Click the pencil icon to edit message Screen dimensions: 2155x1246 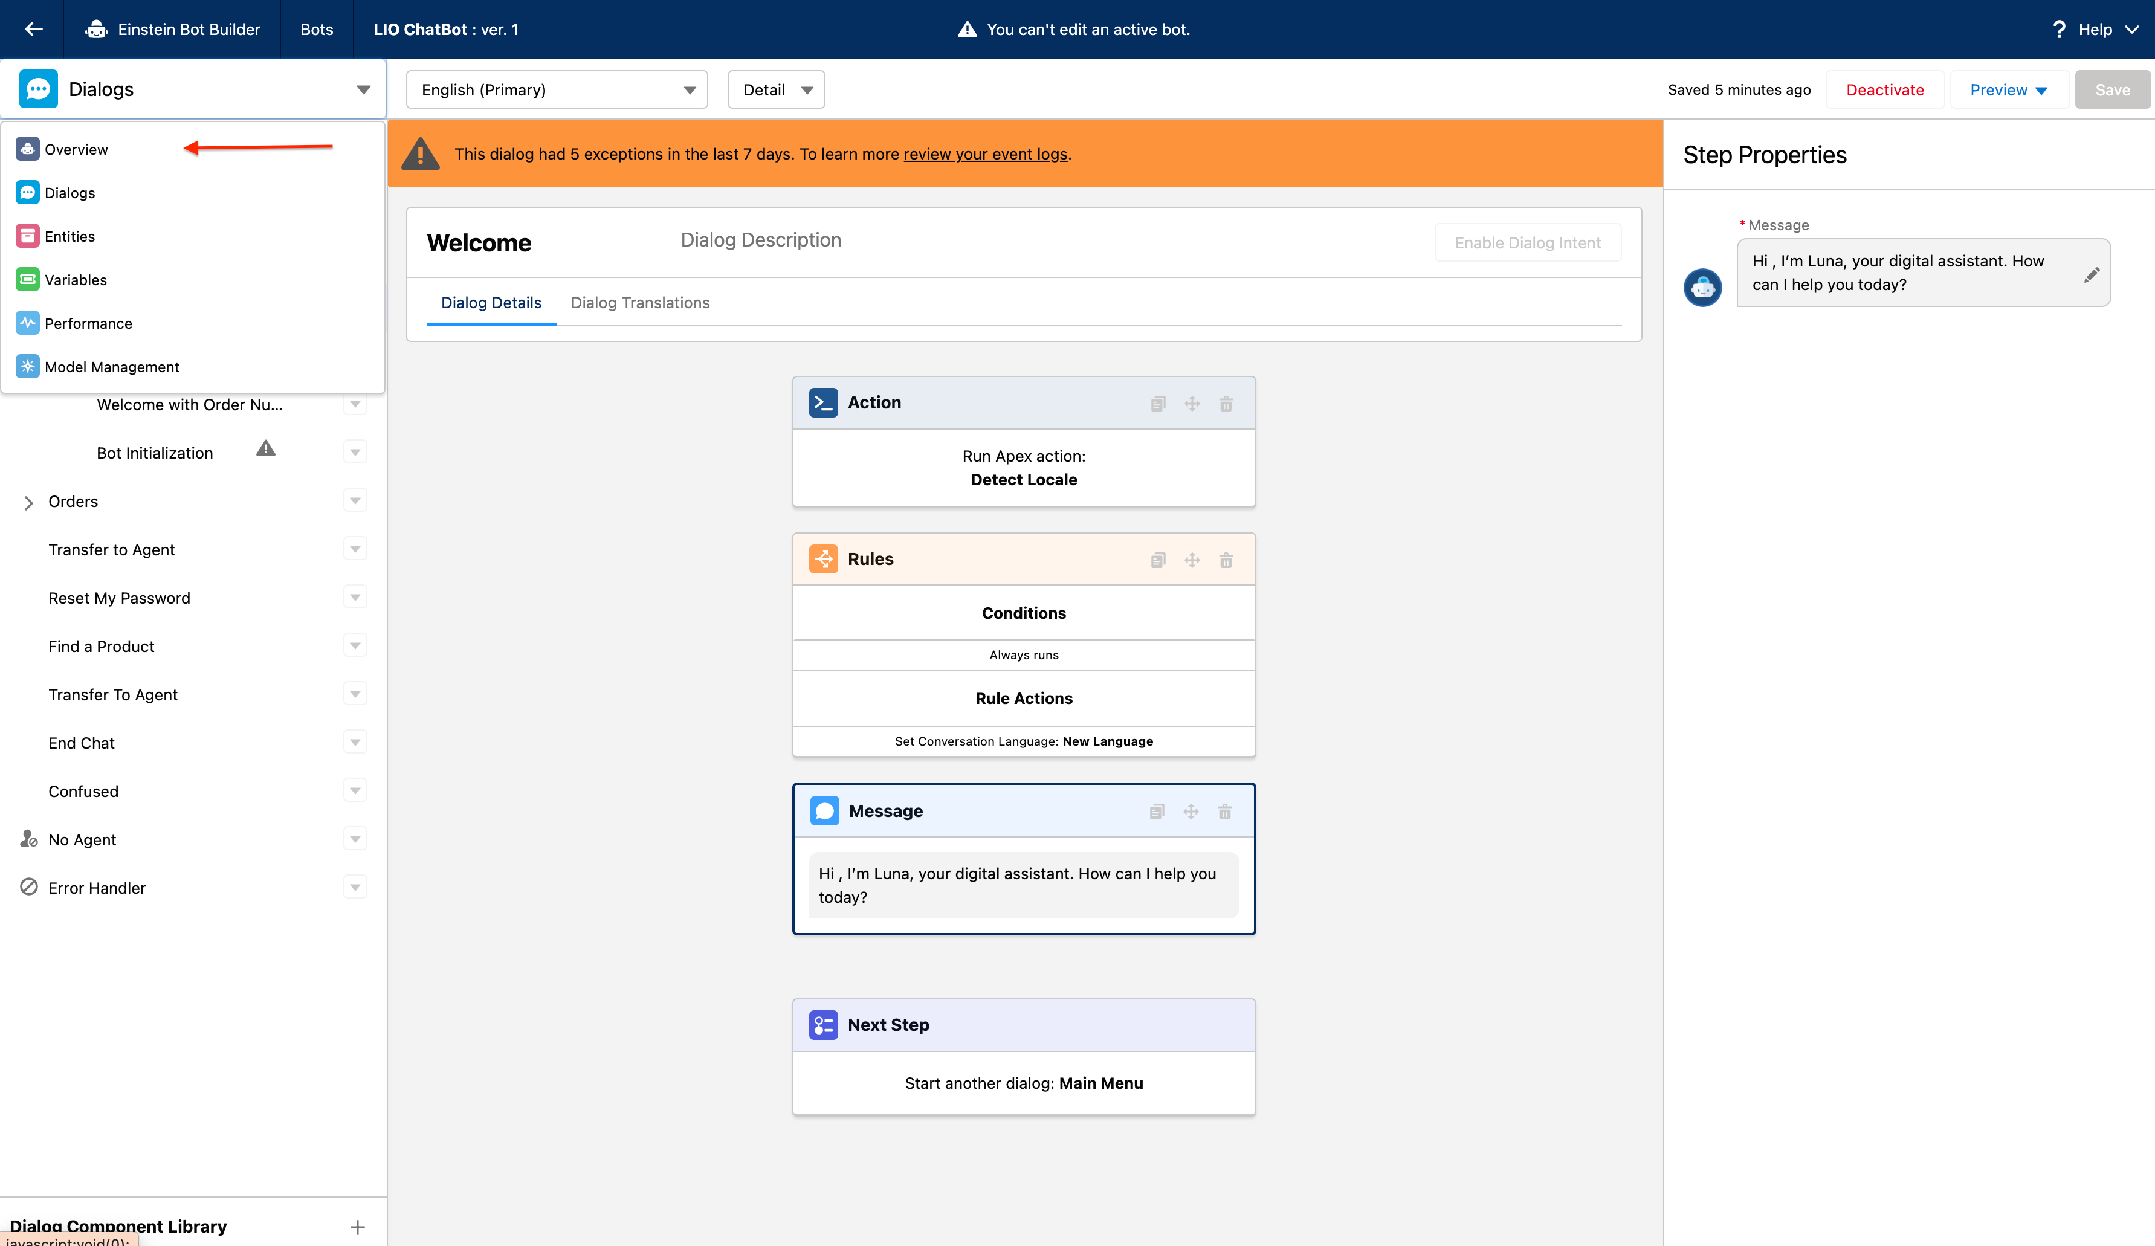pos(2091,274)
